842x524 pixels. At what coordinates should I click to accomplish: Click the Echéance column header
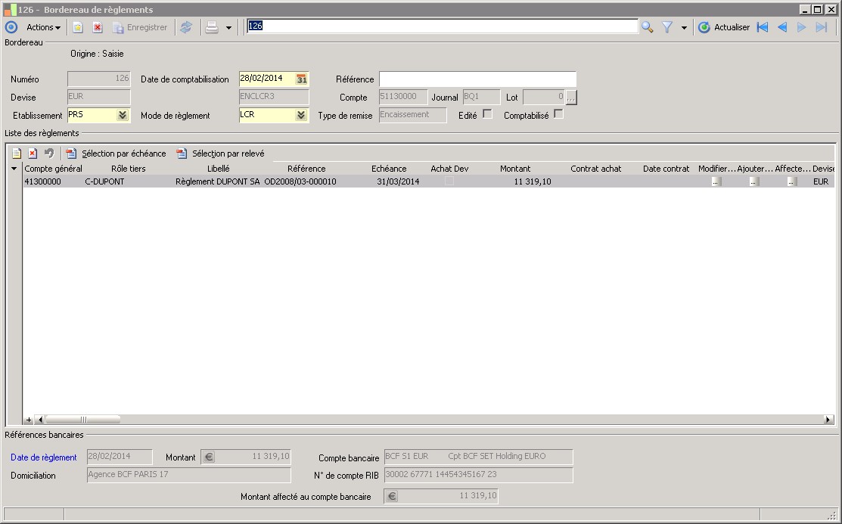coord(389,169)
